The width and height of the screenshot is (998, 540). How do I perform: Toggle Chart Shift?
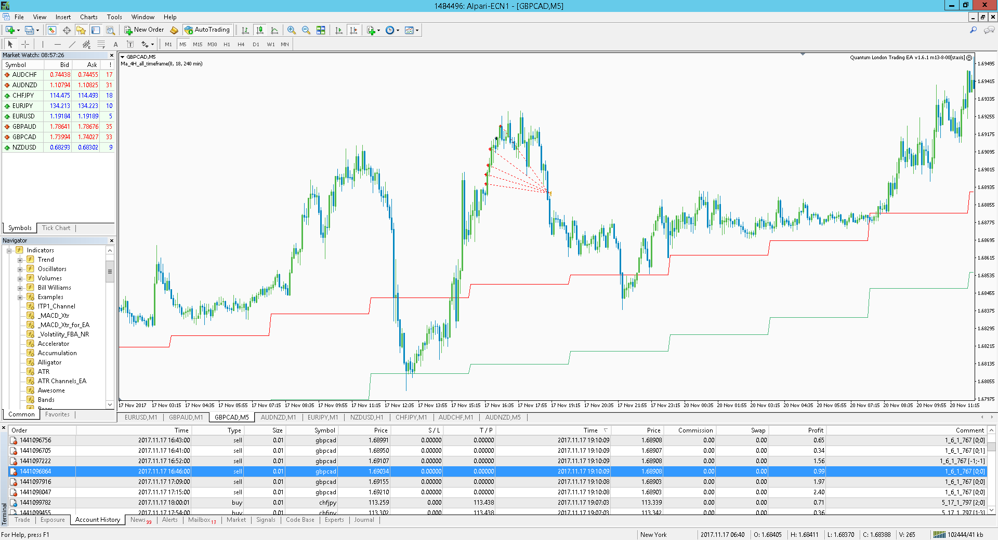pyautogui.click(x=353, y=30)
